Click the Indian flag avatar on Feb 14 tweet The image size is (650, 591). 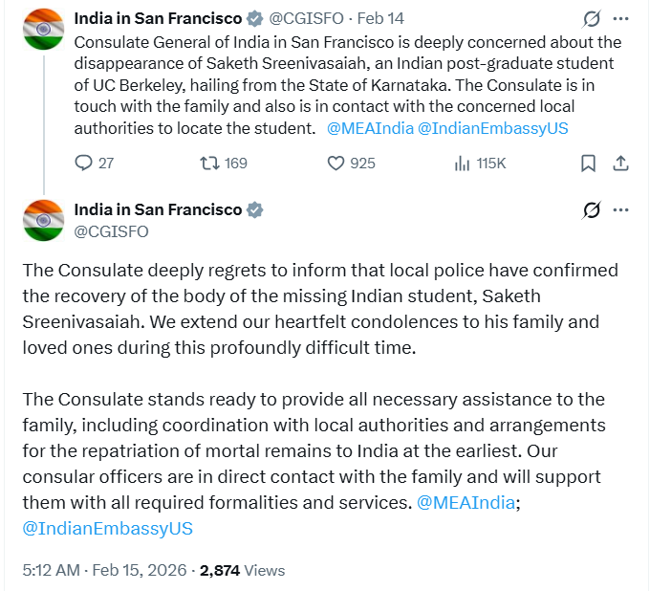(42, 31)
